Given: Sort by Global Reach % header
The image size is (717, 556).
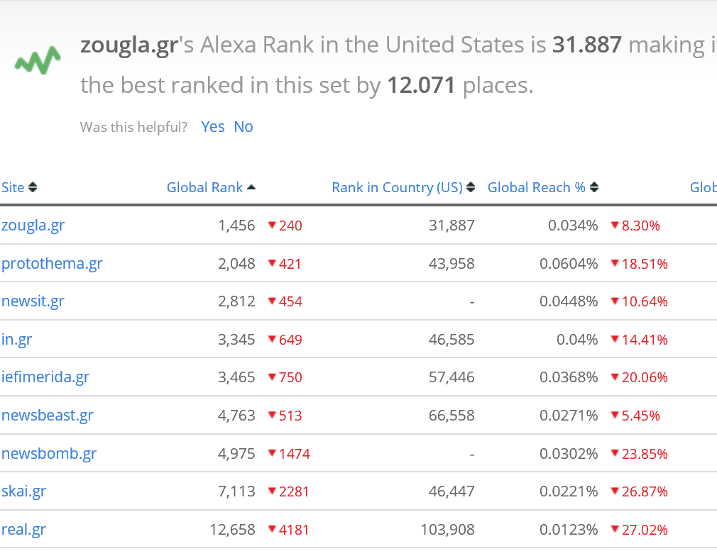Looking at the screenshot, I should 536,188.
